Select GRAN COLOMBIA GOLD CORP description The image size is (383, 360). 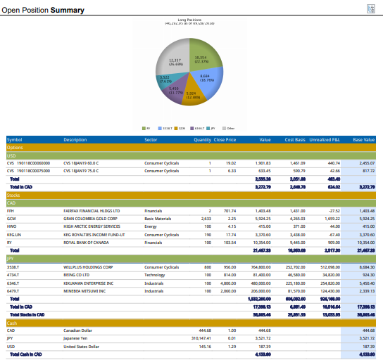point(90,219)
